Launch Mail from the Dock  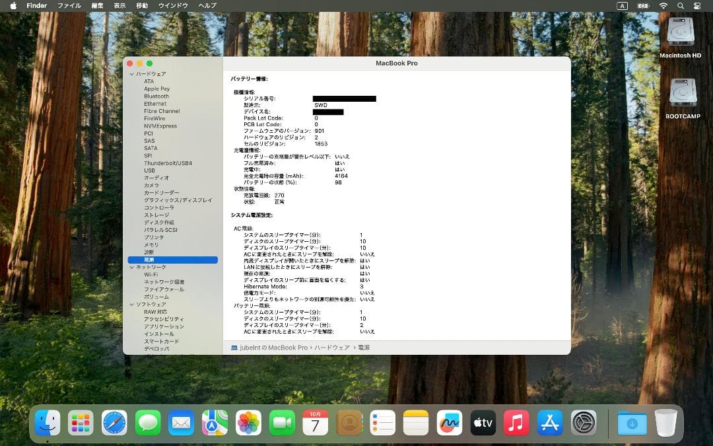(x=181, y=421)
